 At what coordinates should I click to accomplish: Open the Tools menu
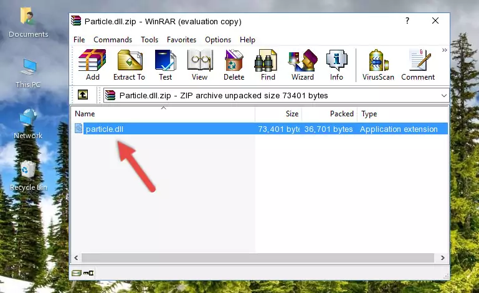149,40
